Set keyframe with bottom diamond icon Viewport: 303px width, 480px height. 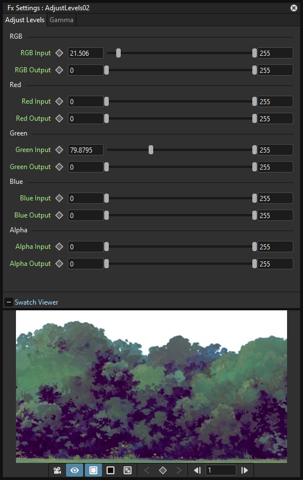[163, 470]
